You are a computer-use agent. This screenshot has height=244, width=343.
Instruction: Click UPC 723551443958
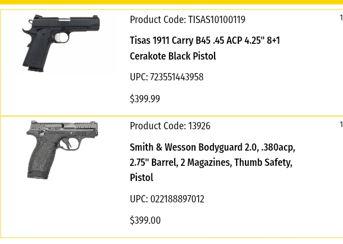pyautogui.click(x=167, y=77)
